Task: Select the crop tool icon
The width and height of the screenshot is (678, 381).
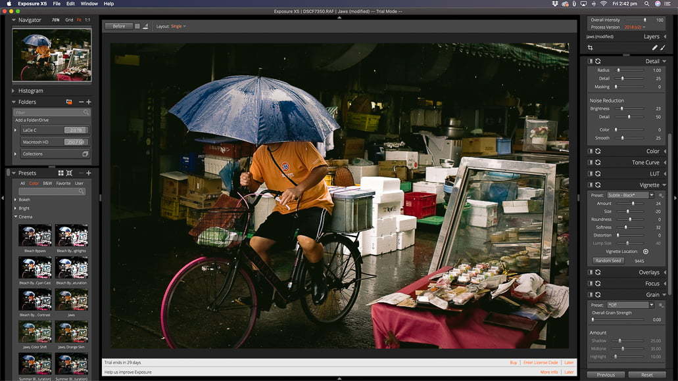Action: [590, 47]
